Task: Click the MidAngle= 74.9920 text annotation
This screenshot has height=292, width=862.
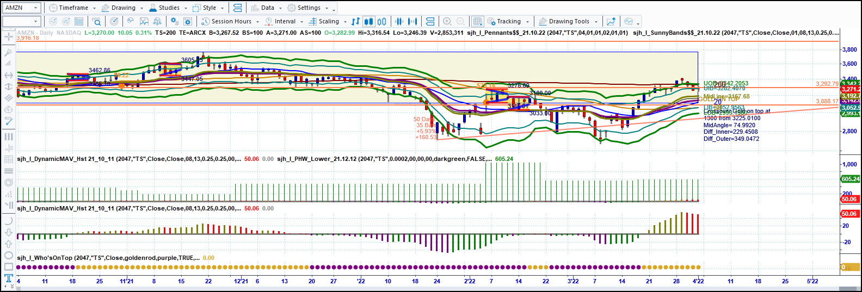Action: tap(729, 125)
